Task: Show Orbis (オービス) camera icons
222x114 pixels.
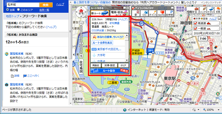Action: click(153, 14)
